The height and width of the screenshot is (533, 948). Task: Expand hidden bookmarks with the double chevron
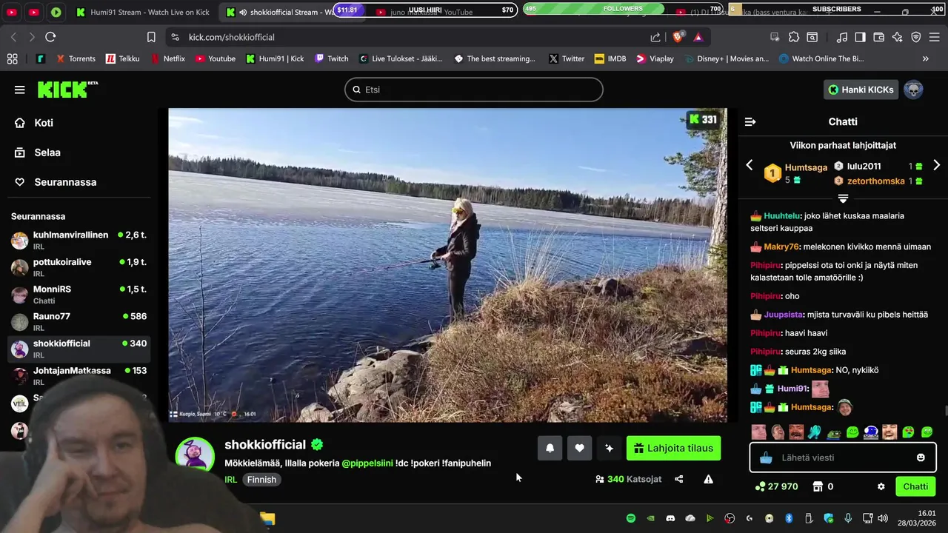click(x=925, y=58)
